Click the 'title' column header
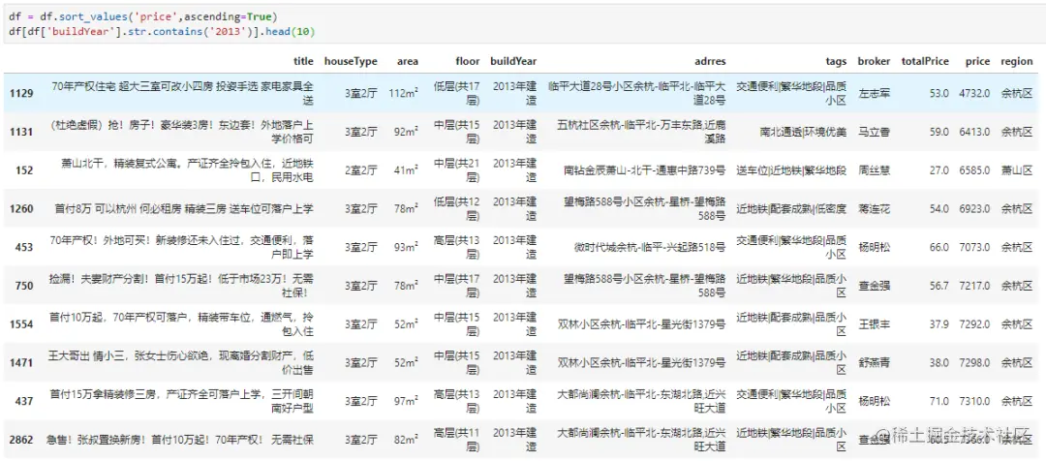This screenshot has width=1046, height=461. [x=303, y=61]
